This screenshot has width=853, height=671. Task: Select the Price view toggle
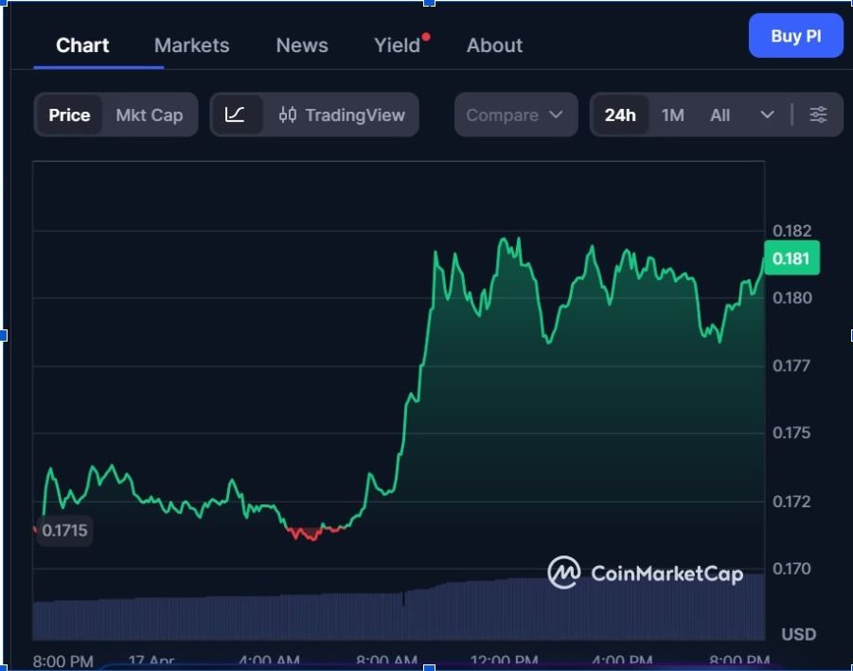tap(69, 115)
